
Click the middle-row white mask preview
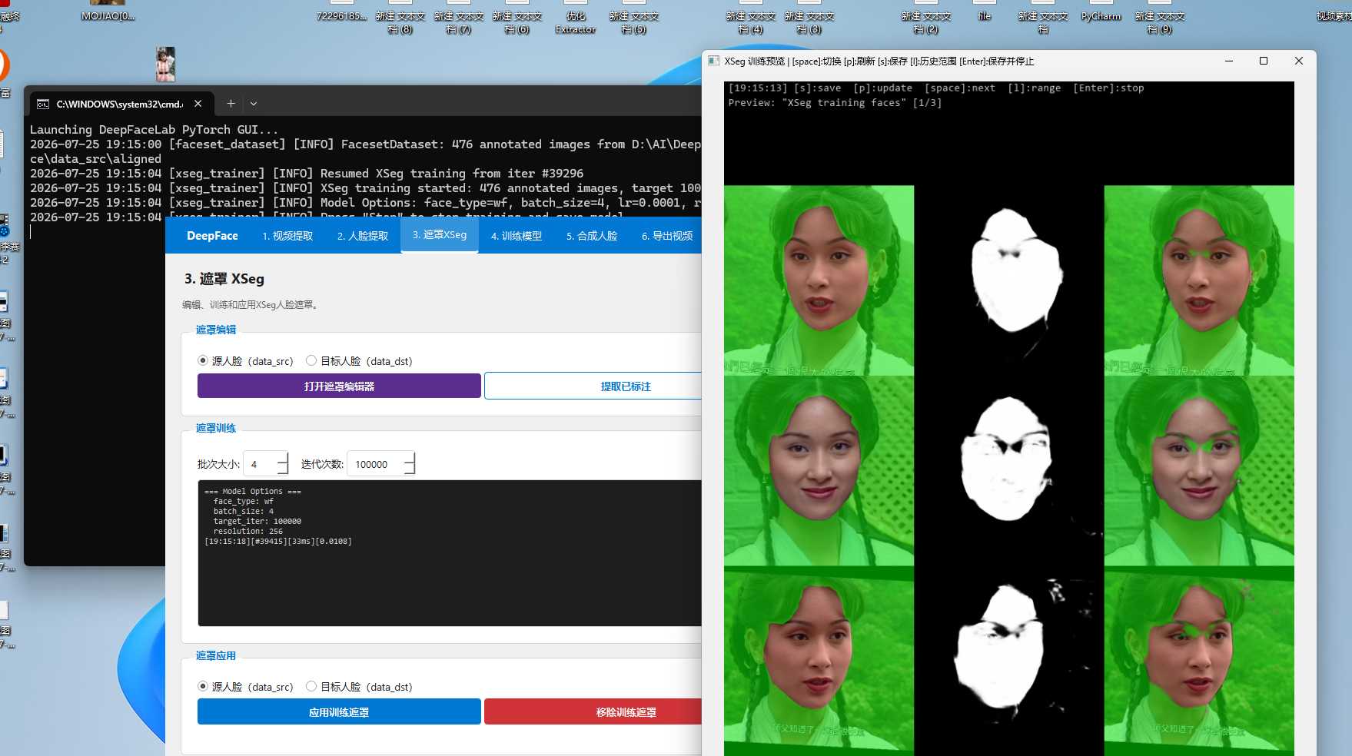click(x=1009, y=471)
